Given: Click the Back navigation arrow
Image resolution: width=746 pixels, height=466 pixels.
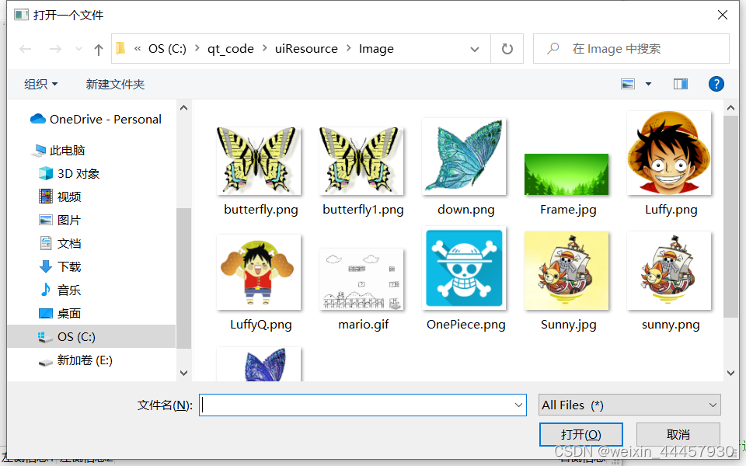Looking at the screenshot, I should click(26, 49).
